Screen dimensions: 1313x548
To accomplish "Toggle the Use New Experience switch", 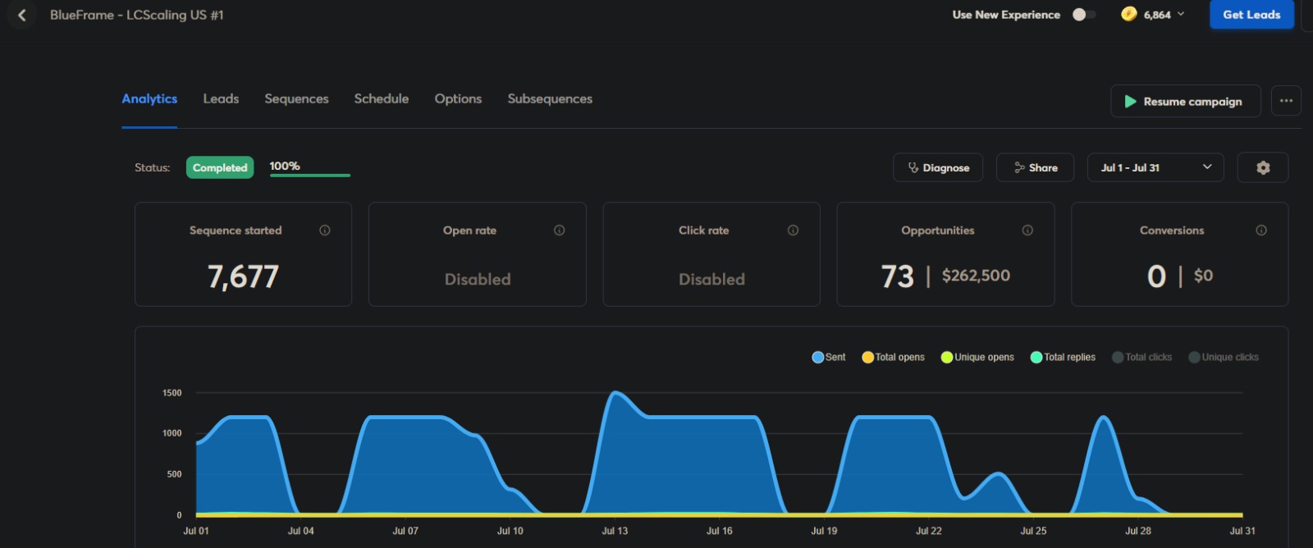I will [1084, 15].
